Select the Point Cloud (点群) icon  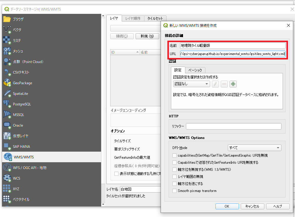[7, 62]
